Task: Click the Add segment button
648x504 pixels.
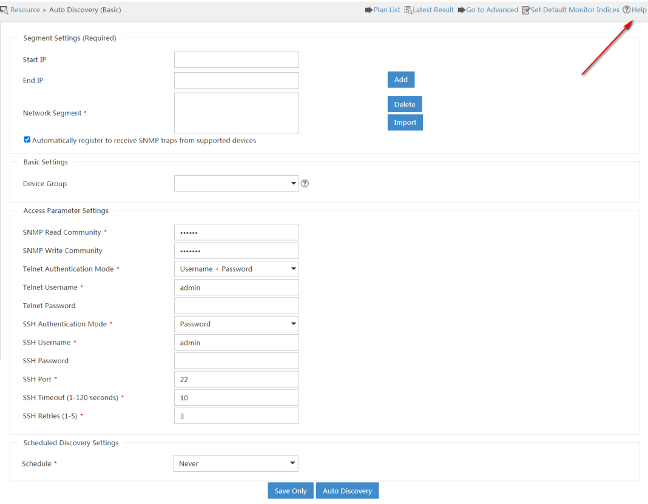Action: point(401,79)
